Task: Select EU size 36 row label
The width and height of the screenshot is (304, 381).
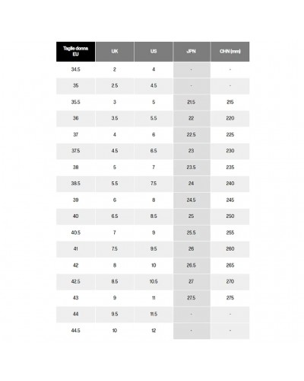Action: [76, 118]
